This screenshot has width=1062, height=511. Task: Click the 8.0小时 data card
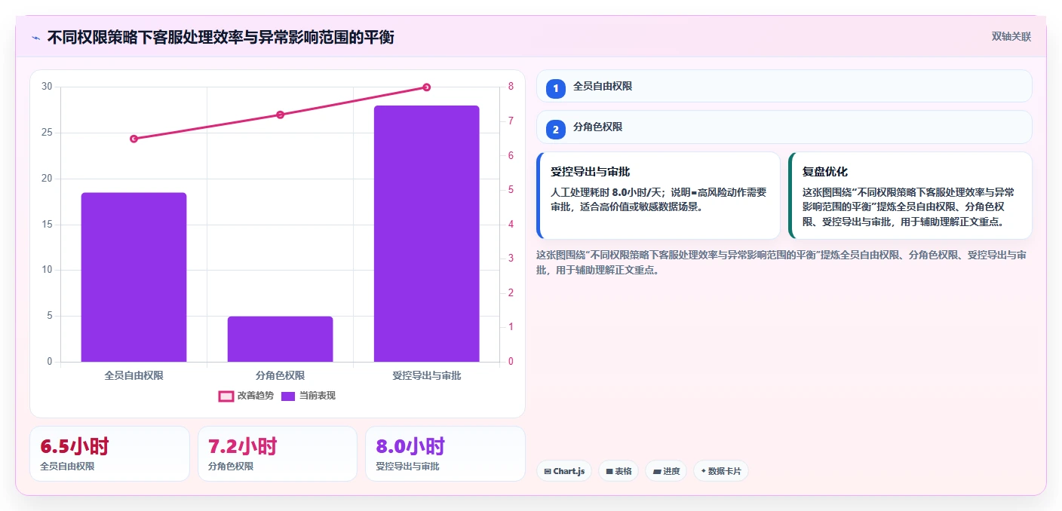[x=445, y=454]
